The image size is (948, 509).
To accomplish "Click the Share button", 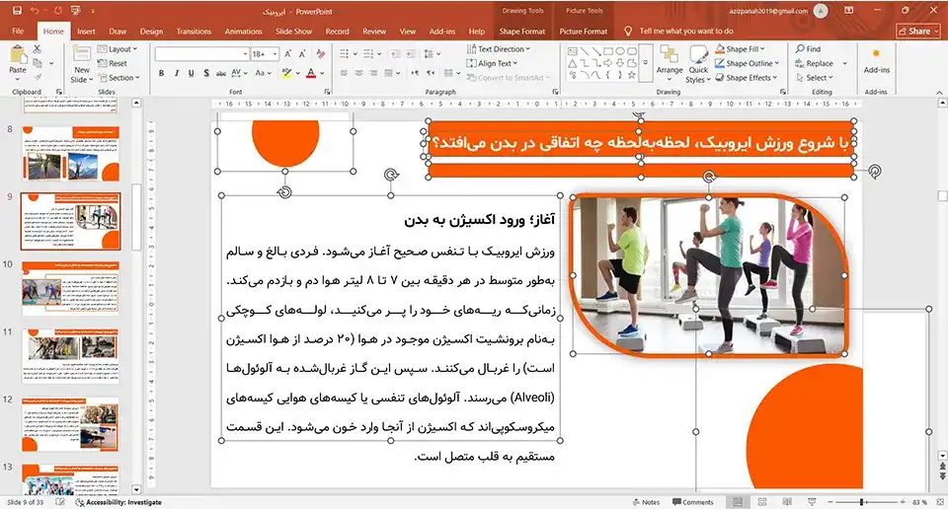I will tap(918, 32).
